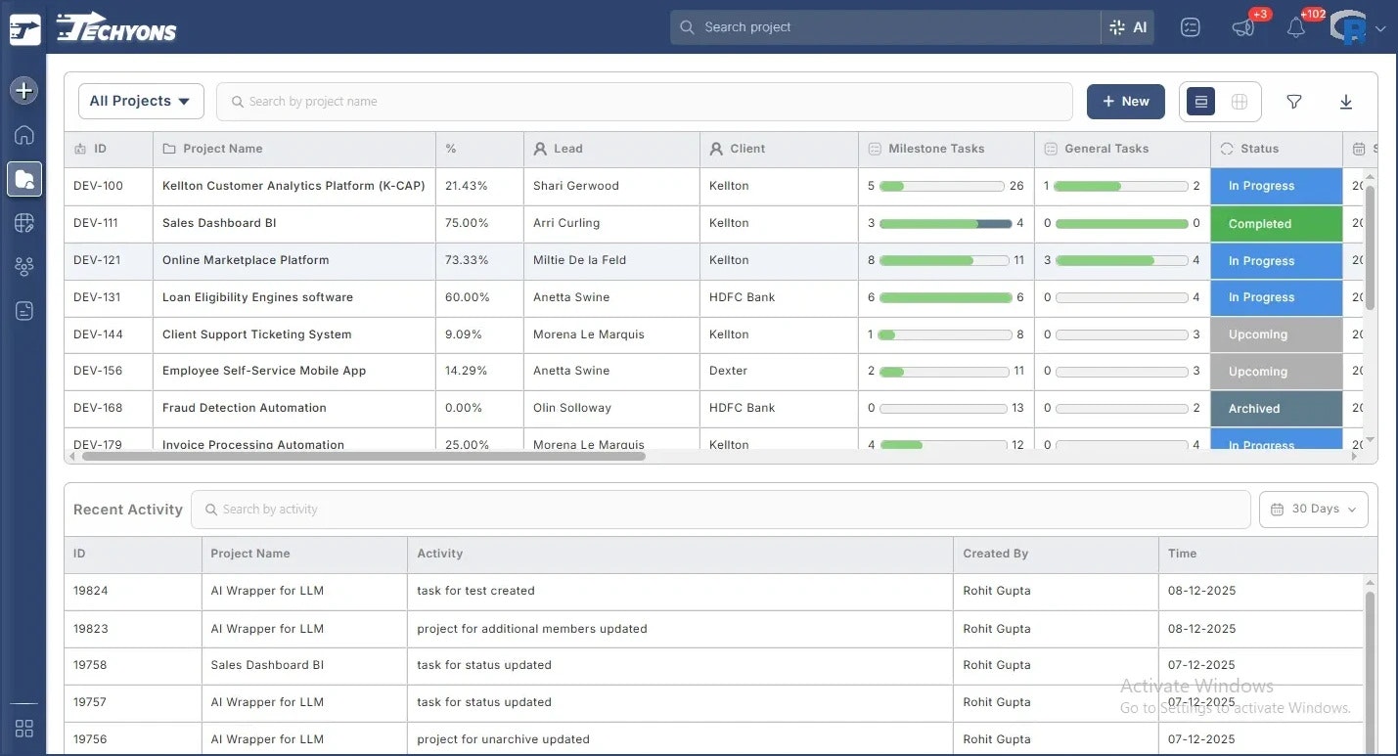Select the projects icon in the sidebar
Viewport: 1398px width, 756px height.
[23, 179]
